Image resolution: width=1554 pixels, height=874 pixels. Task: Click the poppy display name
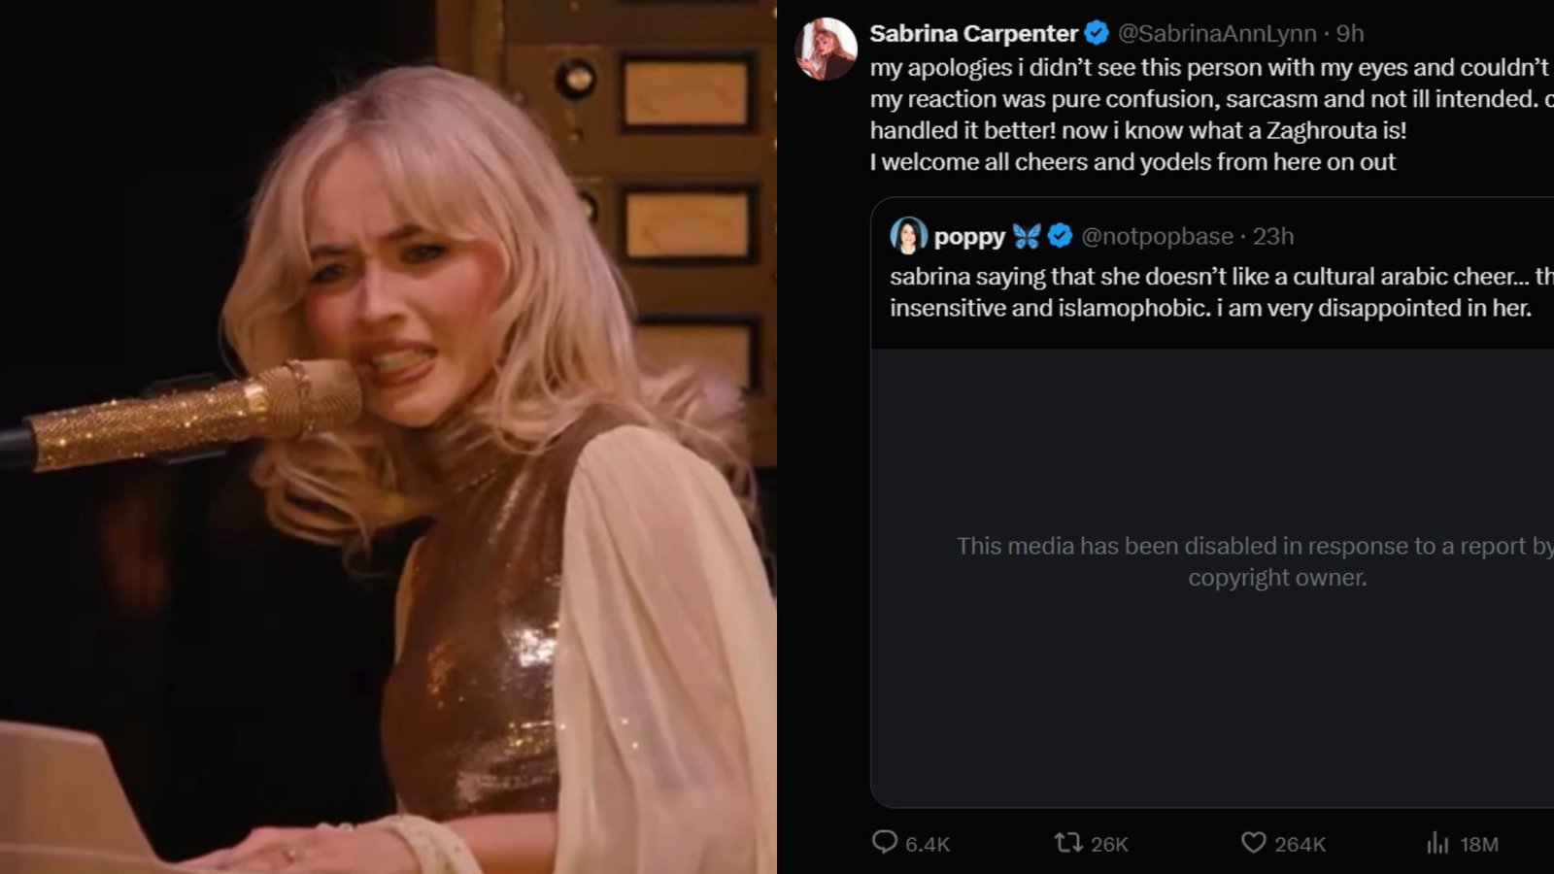(969, 236)
